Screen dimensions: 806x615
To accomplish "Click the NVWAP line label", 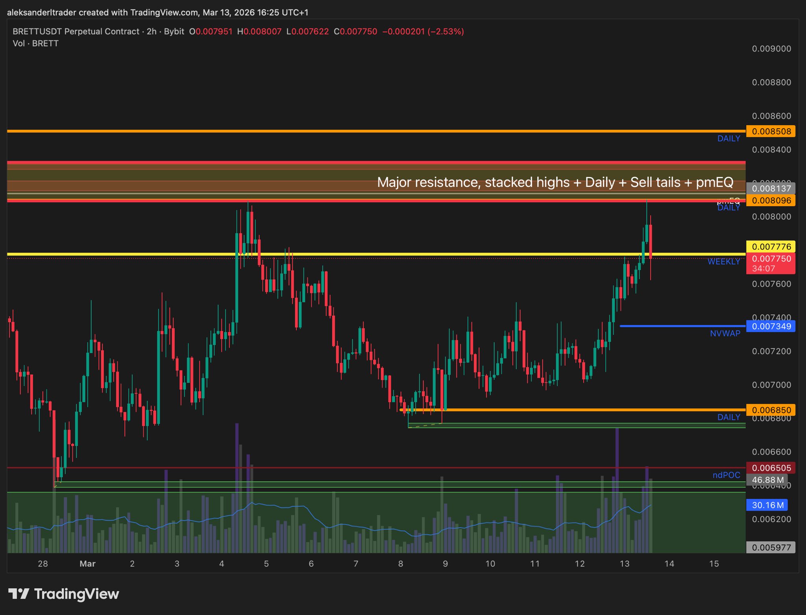I will tap(725, 334).
